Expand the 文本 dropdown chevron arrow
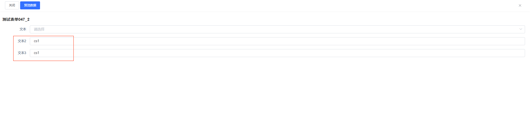530x118 pixels. click(x=521, y=29)
